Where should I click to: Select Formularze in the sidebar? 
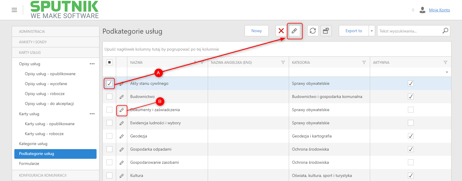(29, 163)
